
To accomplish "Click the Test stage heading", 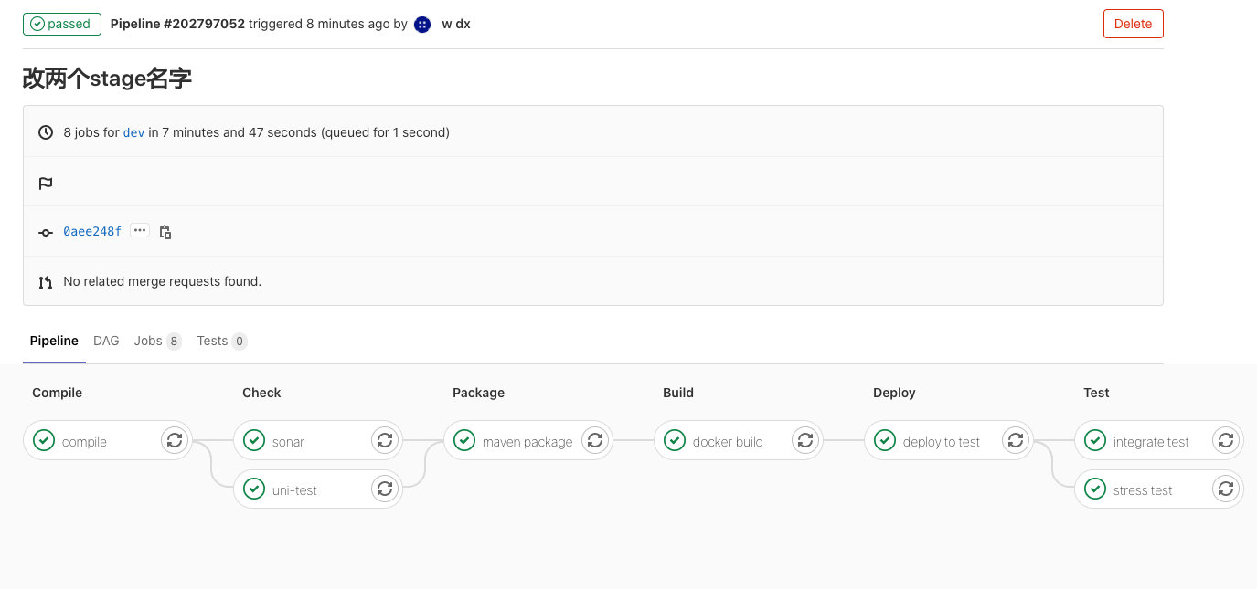I will pos(1096,393).
